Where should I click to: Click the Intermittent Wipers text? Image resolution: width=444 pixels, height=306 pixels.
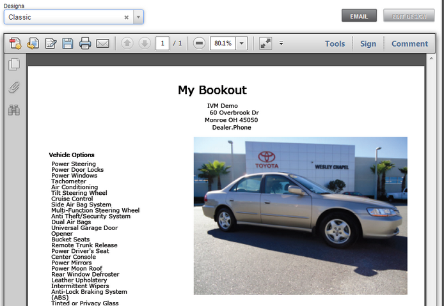click(x=80, y=286)
